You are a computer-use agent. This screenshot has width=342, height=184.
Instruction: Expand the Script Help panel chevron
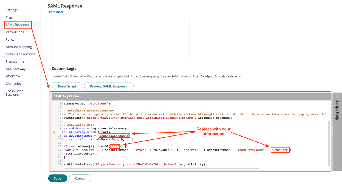coord(337,96)
